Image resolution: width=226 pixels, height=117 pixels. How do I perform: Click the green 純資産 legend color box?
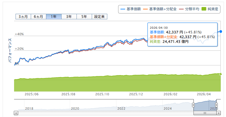(x=204, y=9)
